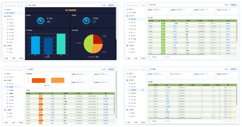Click the circular icon next to member count 21
Viewport: 242px width, 127px height.
(x=86, y=21)
